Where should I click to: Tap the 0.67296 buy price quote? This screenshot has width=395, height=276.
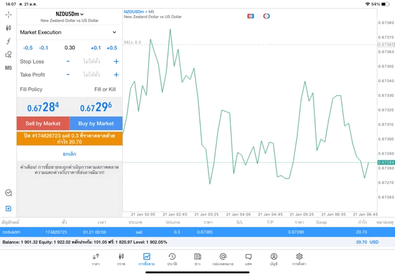pos(96,107)
